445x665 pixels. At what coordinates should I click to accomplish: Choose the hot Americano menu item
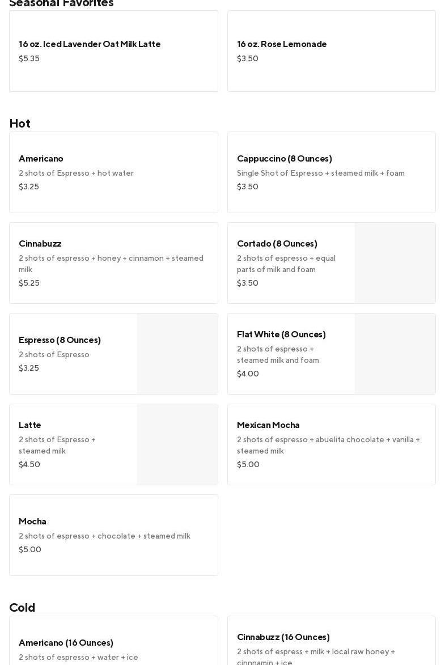click(113, 172)
